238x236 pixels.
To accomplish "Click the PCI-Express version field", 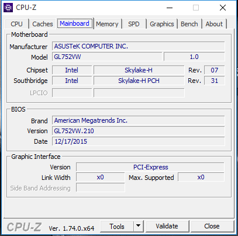I will [150, 167].
